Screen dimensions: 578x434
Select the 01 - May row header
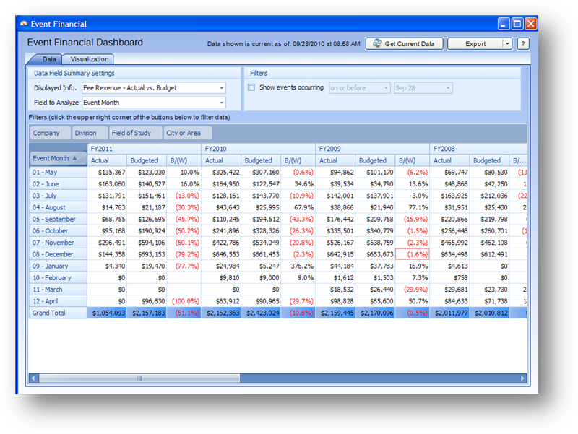58,173
